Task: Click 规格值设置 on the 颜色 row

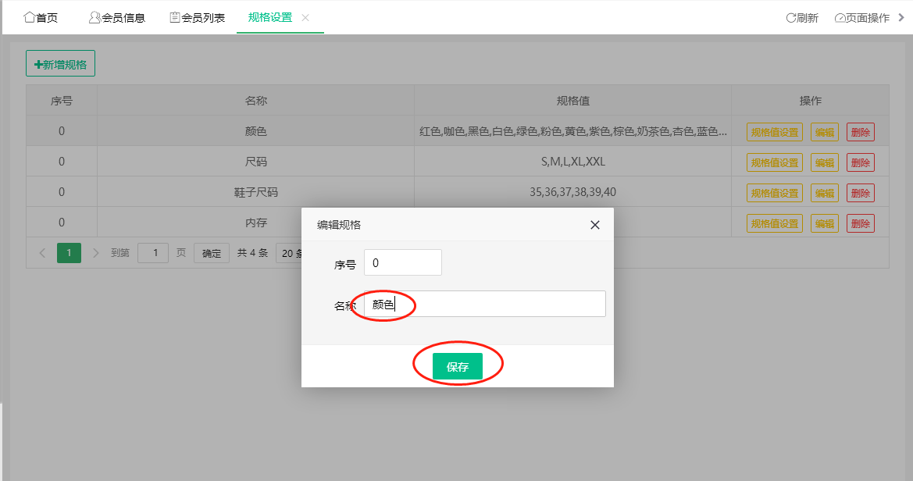Action: pos(774,131)
